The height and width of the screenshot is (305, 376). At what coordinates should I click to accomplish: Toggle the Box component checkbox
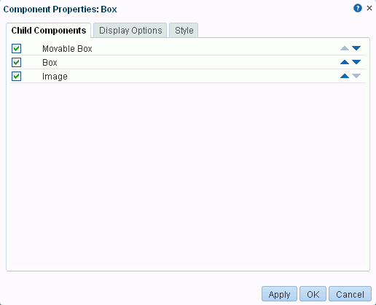tap(16, 62)
